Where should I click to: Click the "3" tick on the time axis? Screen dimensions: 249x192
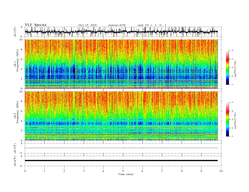(x=84, y=171)
